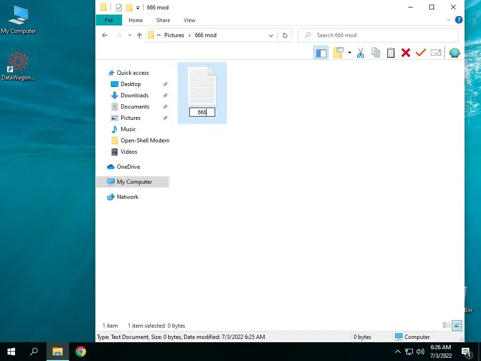Viewport: 481px width, 361px height.
Task: Open Music in navigation pane
Action: click(x=128, y=129)
